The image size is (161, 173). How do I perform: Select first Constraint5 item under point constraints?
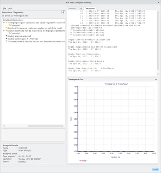click(x=15, y=26)
